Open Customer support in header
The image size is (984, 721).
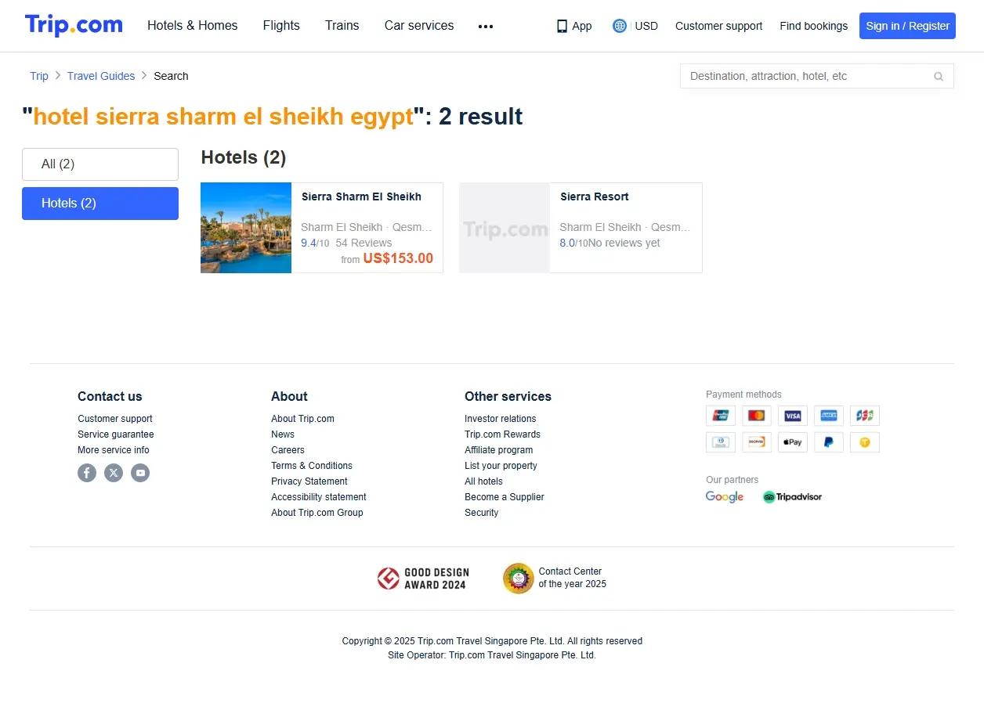(x=718, y=26)
